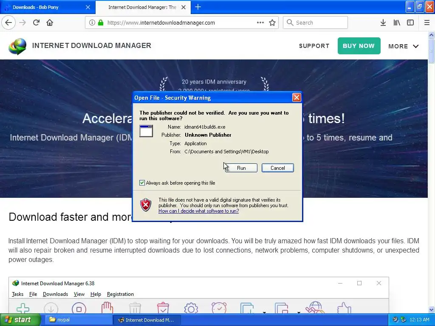Click the INTERNET DOWNLOAD MANAGER site title
This screenshot has height=326, width=435.
92,46
